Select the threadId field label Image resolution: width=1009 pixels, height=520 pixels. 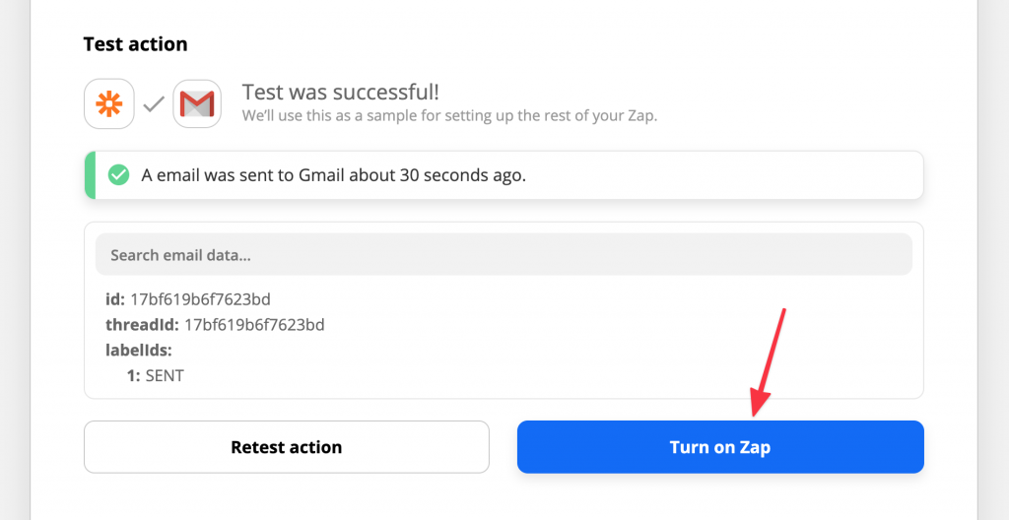[x=143, y=324]
